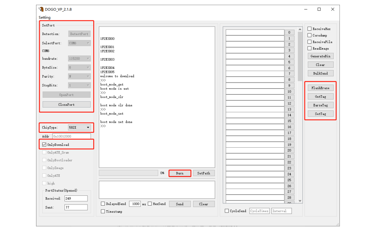Enable the HexSend checkbox
This screenshot has height=230, width=377.
click(x=150, y=203)
